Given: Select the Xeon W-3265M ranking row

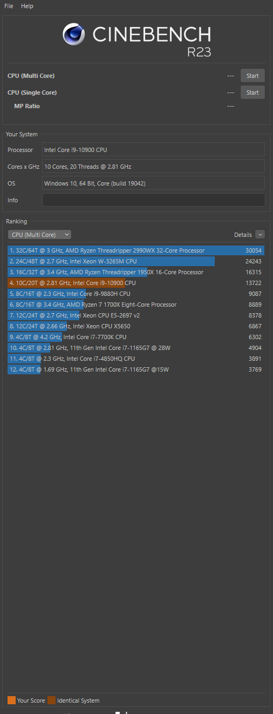Looking at the screenshot, I should pyautogui.click(x=136, y=261).
